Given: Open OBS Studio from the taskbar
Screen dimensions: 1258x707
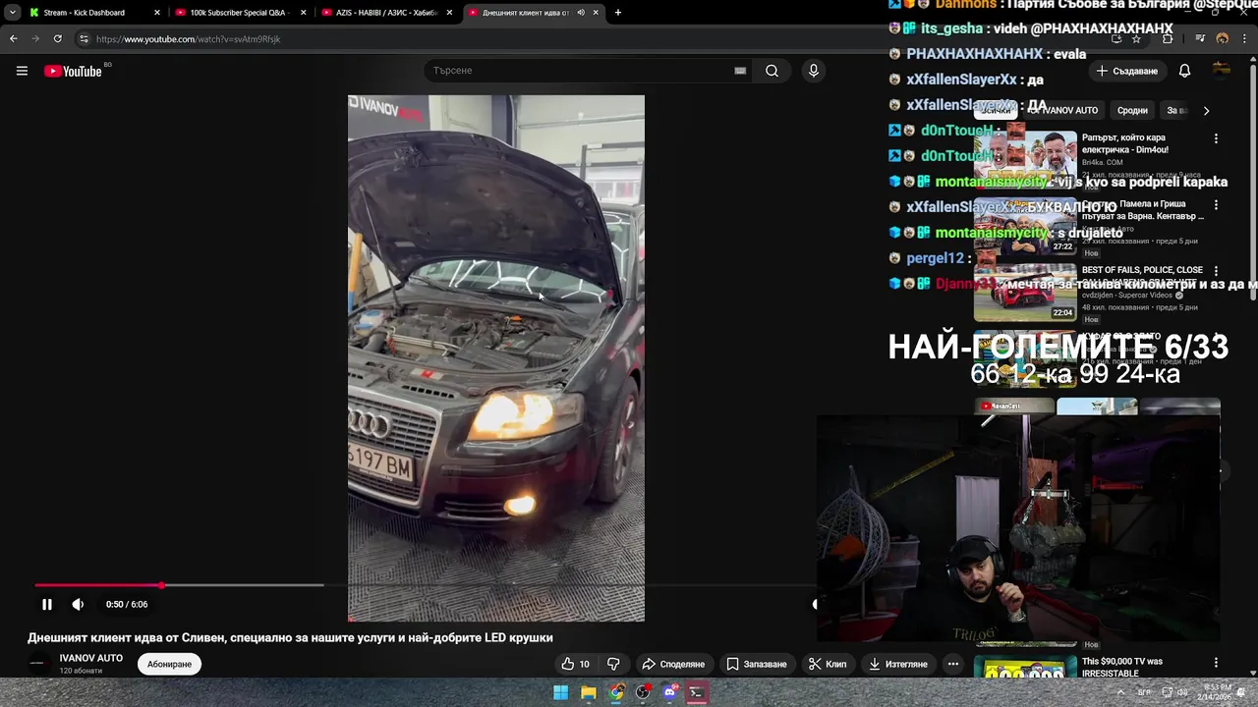Looking at the screenshot, I should 643,693.
